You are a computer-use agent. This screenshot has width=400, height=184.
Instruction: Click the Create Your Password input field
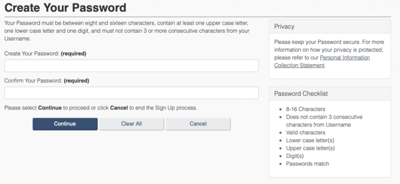point(131,66)
